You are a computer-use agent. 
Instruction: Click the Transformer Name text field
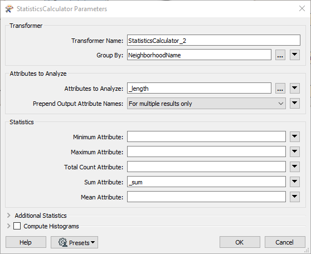coord(213,40)
